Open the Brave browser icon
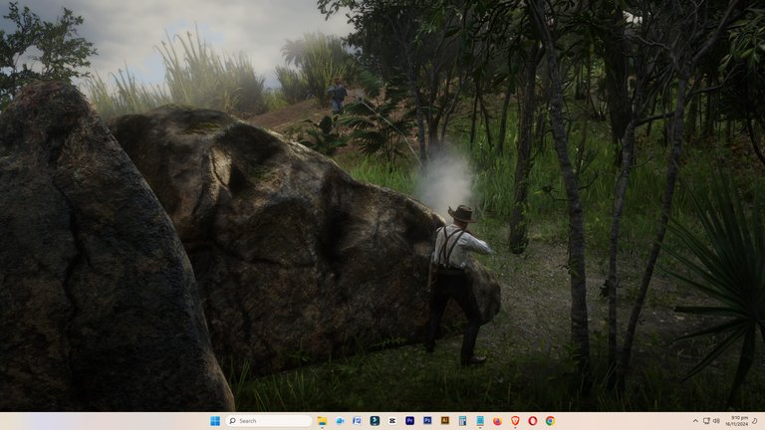The image size is (765, 430). click(x=515, y=421)
